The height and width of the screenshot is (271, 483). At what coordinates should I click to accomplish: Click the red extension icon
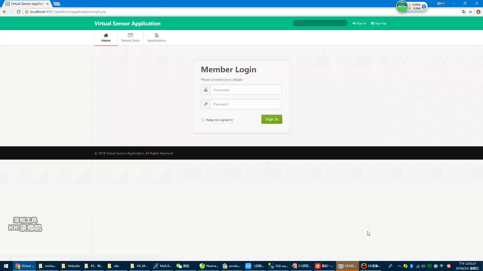[478, 12]
